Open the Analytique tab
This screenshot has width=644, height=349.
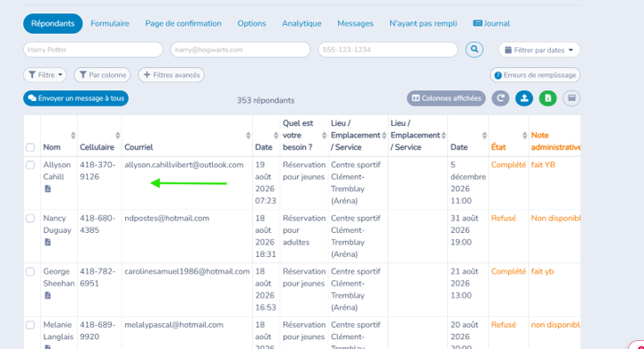(302, 24)
